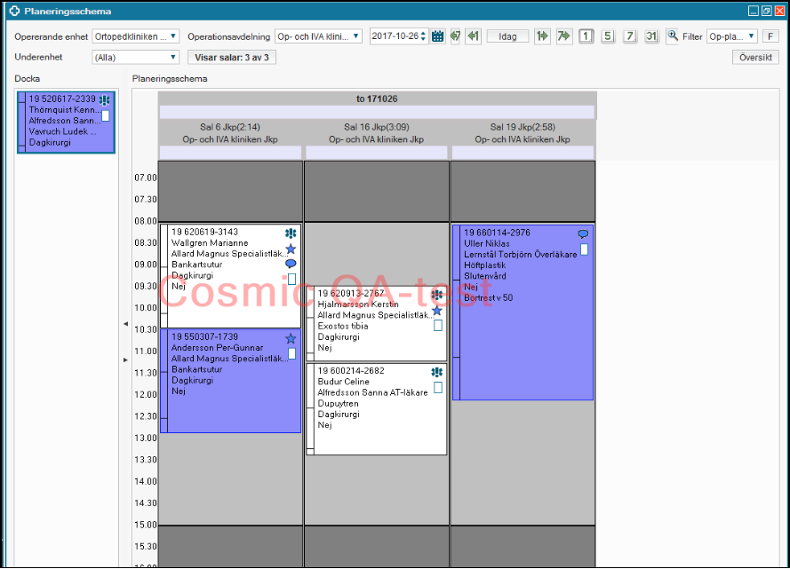Select the Thörnquist booking card in Docka

tap(64, 120)
